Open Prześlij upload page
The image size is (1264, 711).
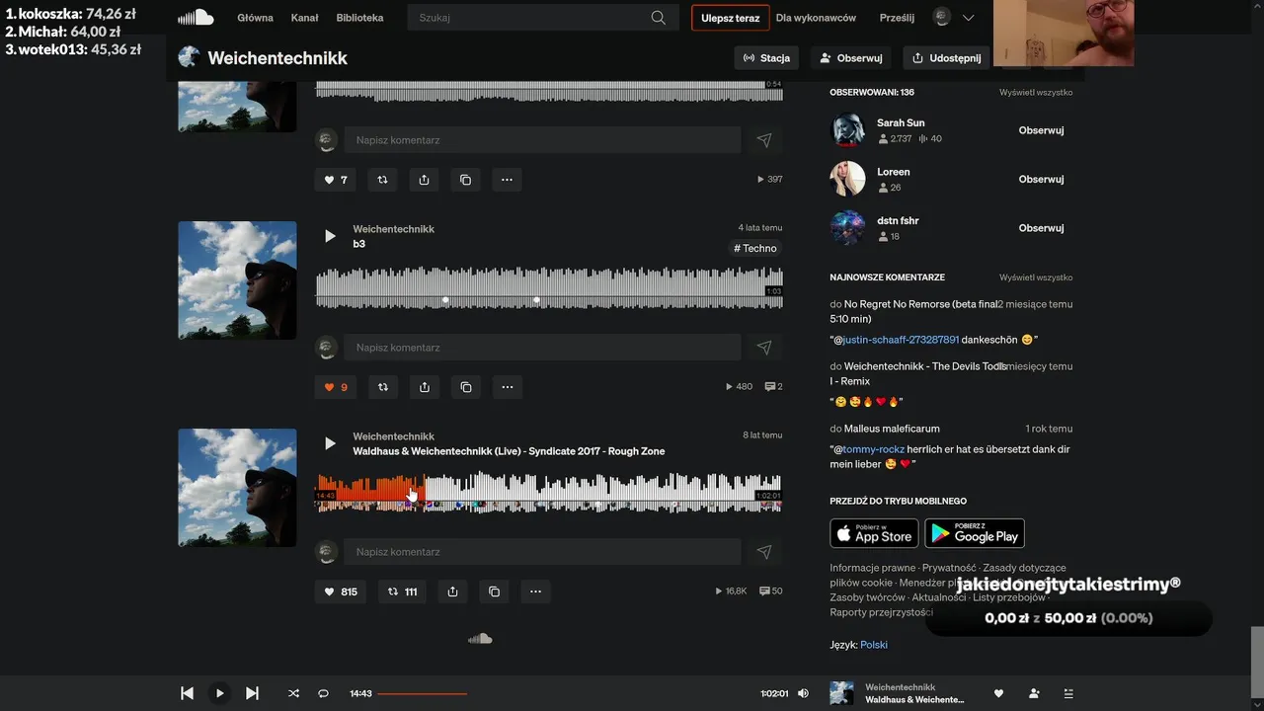pyautogui.click(x=897, y=18)
